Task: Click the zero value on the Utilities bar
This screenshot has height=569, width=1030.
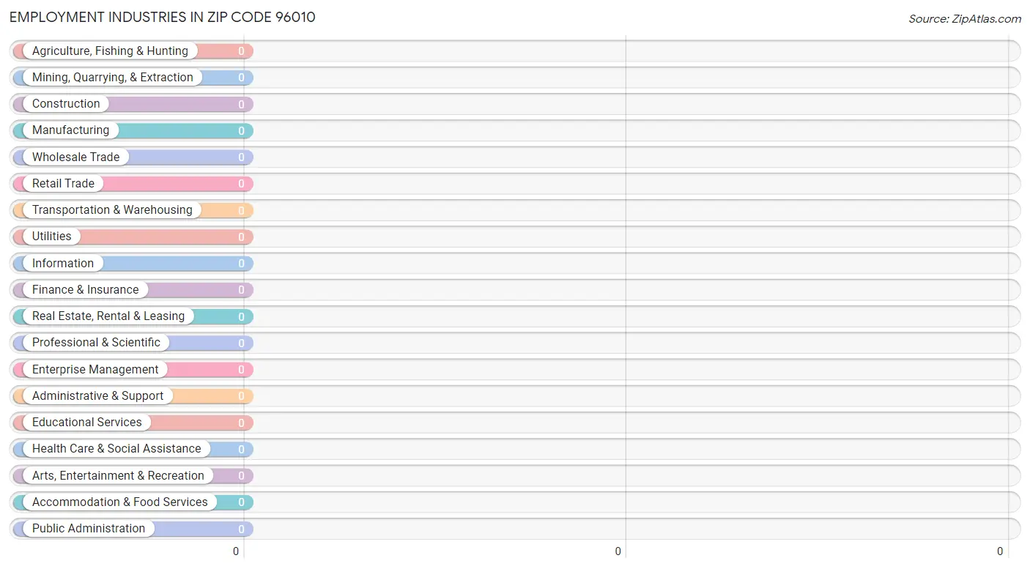Action: pos(242,237)
